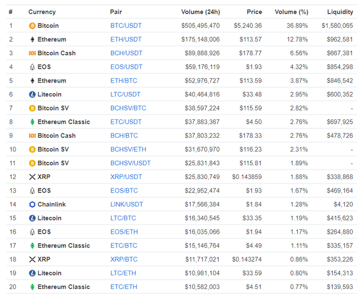Click the Ethereum icon in row 5
Viewport: 357px width, 294px height.
click(x=32, y=81)
